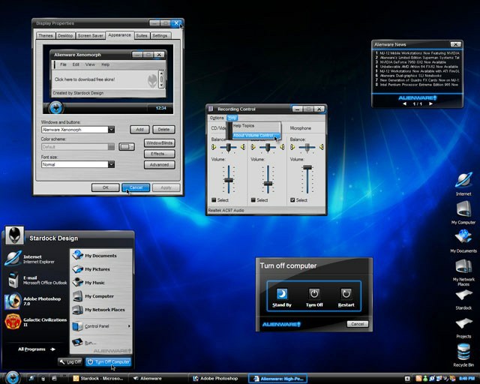480x384 pixels.
Task: Toggle the middle channel's Select checkbox
Action: click(x=253, y=200)
